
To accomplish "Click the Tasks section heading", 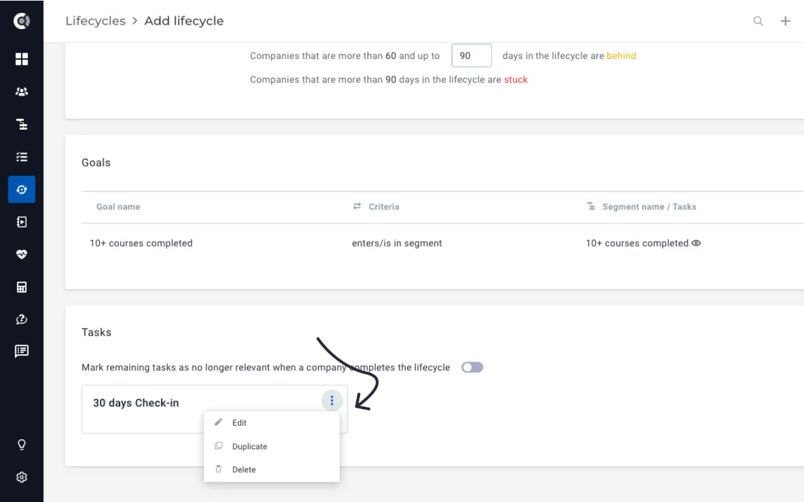I will pyautogui.click(x=97, y=332).
